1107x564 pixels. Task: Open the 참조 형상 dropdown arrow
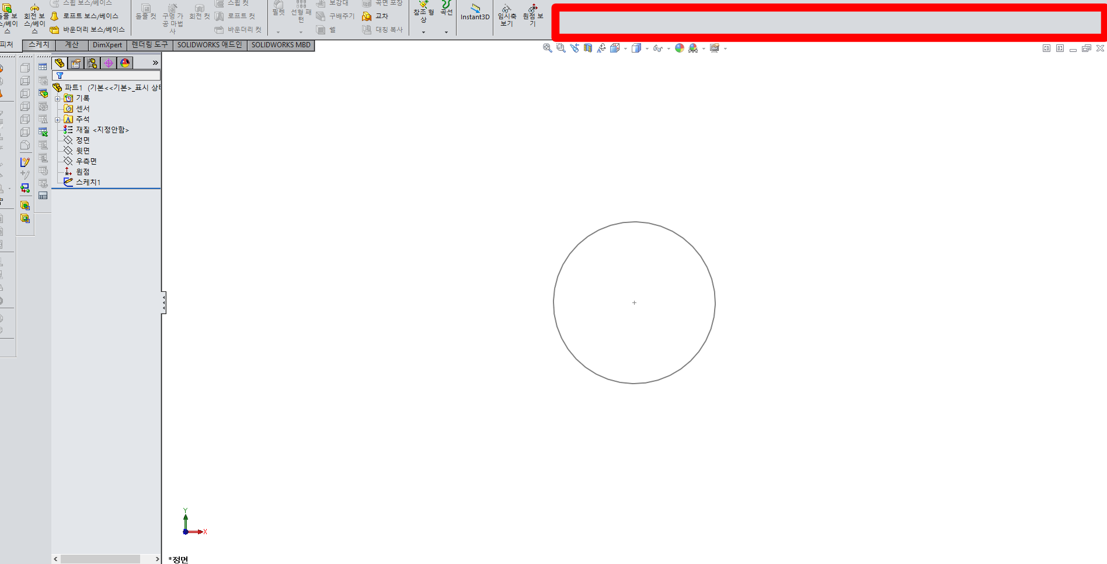(423, 32)
